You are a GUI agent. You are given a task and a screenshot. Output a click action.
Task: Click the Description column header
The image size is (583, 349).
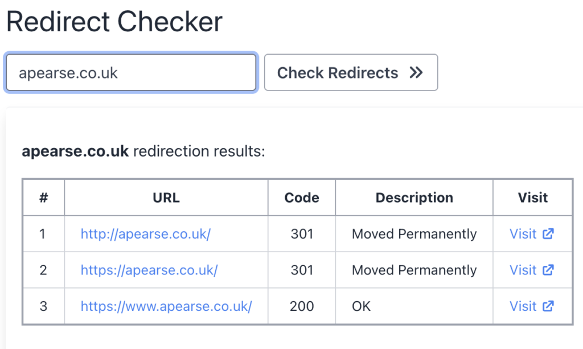point(414,198)
